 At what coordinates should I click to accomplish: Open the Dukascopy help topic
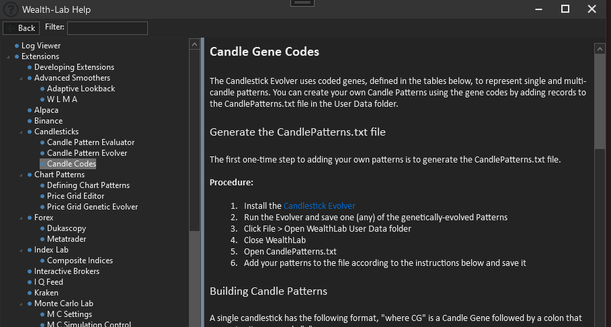click(x=66, y=228)
